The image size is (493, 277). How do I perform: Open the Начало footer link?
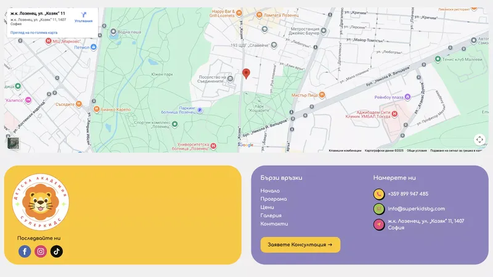[x=270, y=191]
